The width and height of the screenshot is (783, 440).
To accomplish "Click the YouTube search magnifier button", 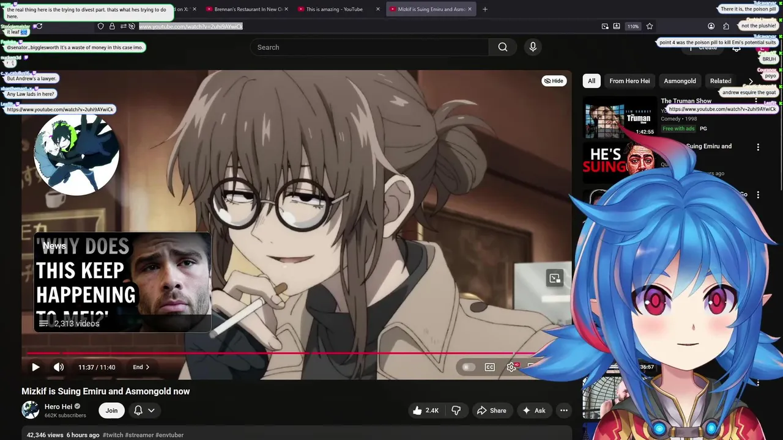I will point(503,47).
